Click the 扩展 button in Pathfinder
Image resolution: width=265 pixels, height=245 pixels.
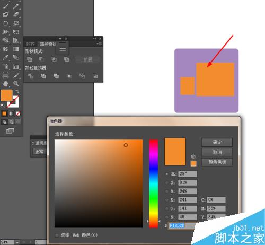(x=88, y=59)
